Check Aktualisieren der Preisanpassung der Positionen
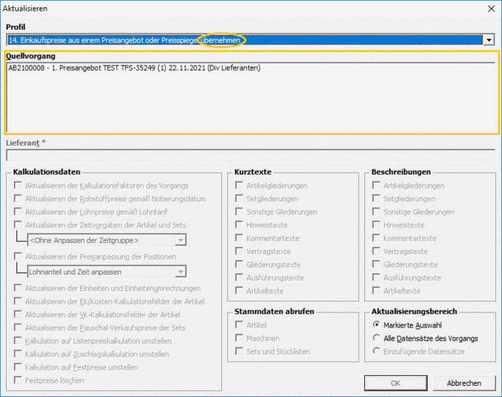Viewport: 502px width, 397px height. point(18,256)
